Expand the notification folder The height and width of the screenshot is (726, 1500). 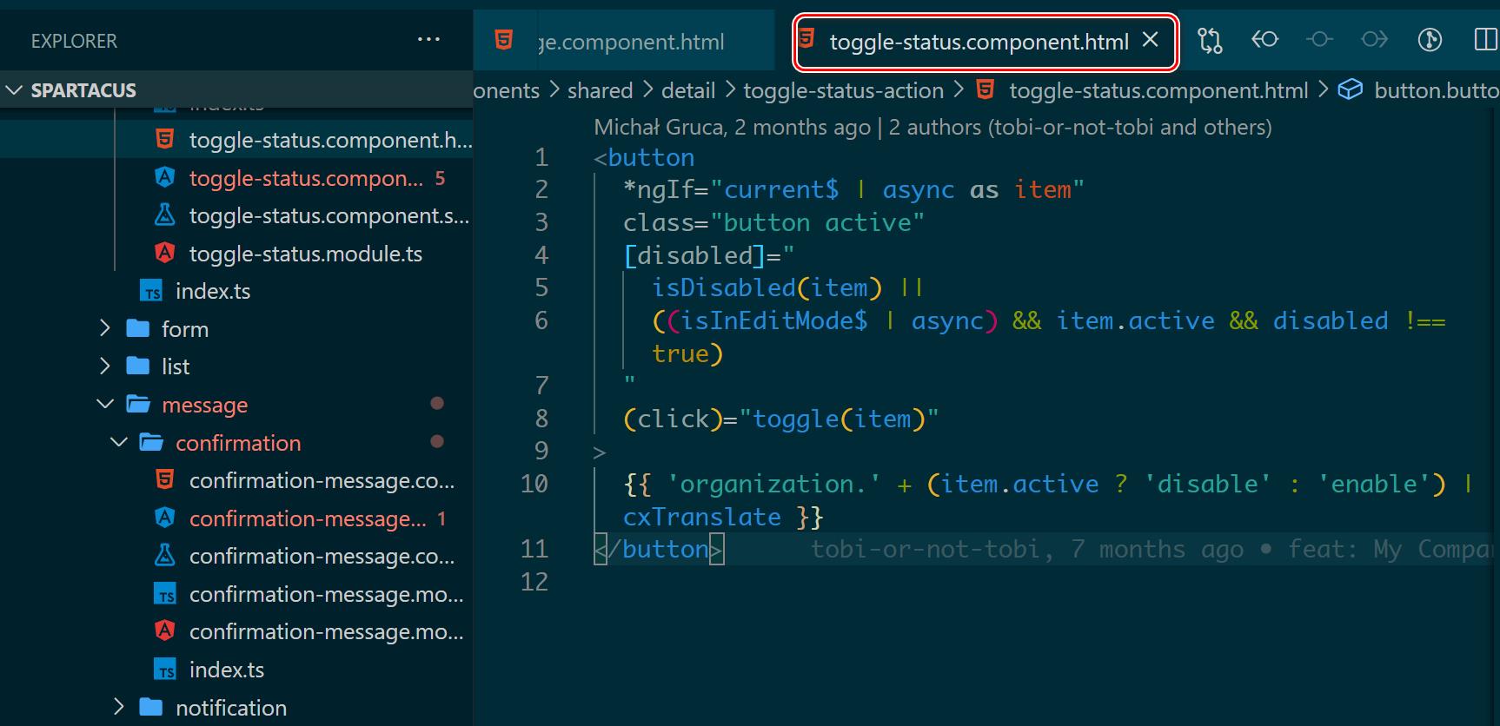(119, 708)
